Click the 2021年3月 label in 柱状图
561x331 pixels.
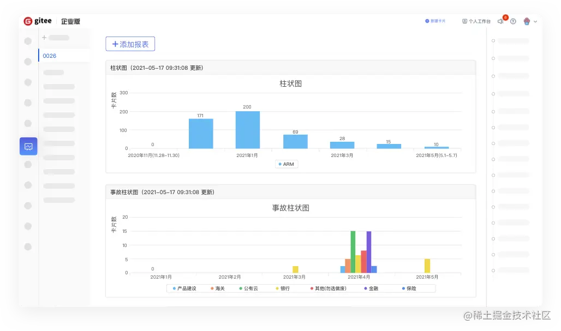[342, 155]
